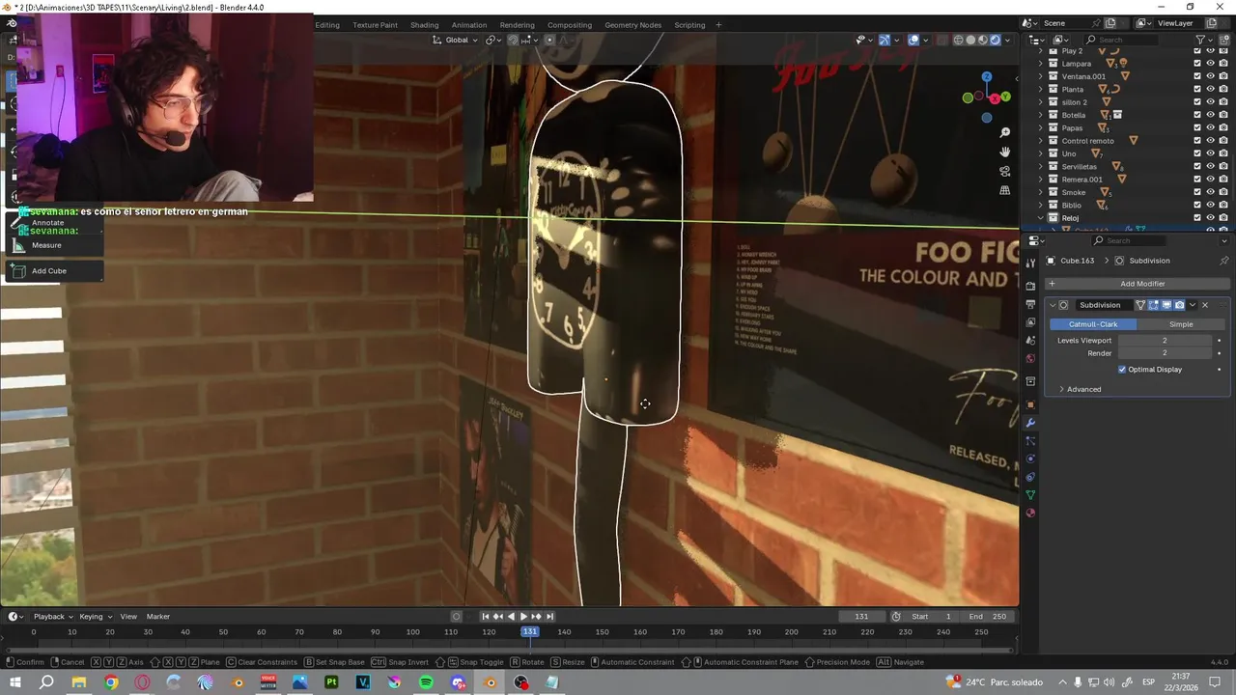Open the timeline View menu

(128, 617)
